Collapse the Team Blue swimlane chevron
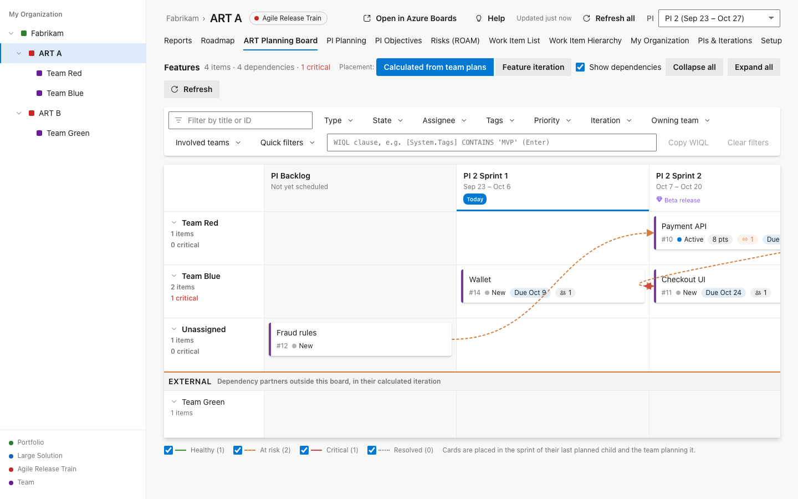This screenshot has width=798, height=499. [x=174, y=276]
